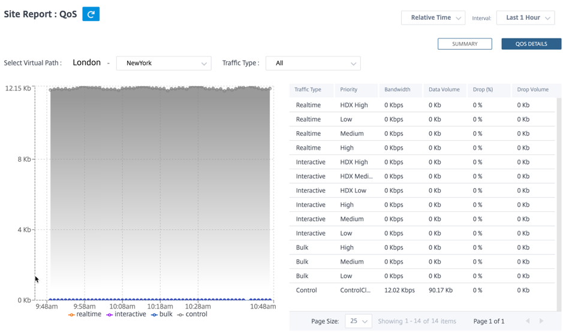Viewport: 563px width, 333px height.
Task: Click the 9:48am time axis label
Action: (47, 307)
